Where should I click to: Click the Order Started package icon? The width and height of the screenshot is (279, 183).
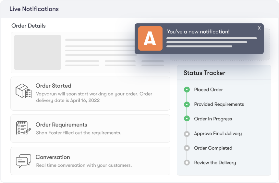point(23,91)
